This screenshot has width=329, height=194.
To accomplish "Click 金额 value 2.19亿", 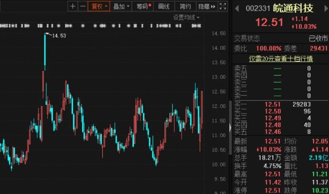I will pos(318,158).
